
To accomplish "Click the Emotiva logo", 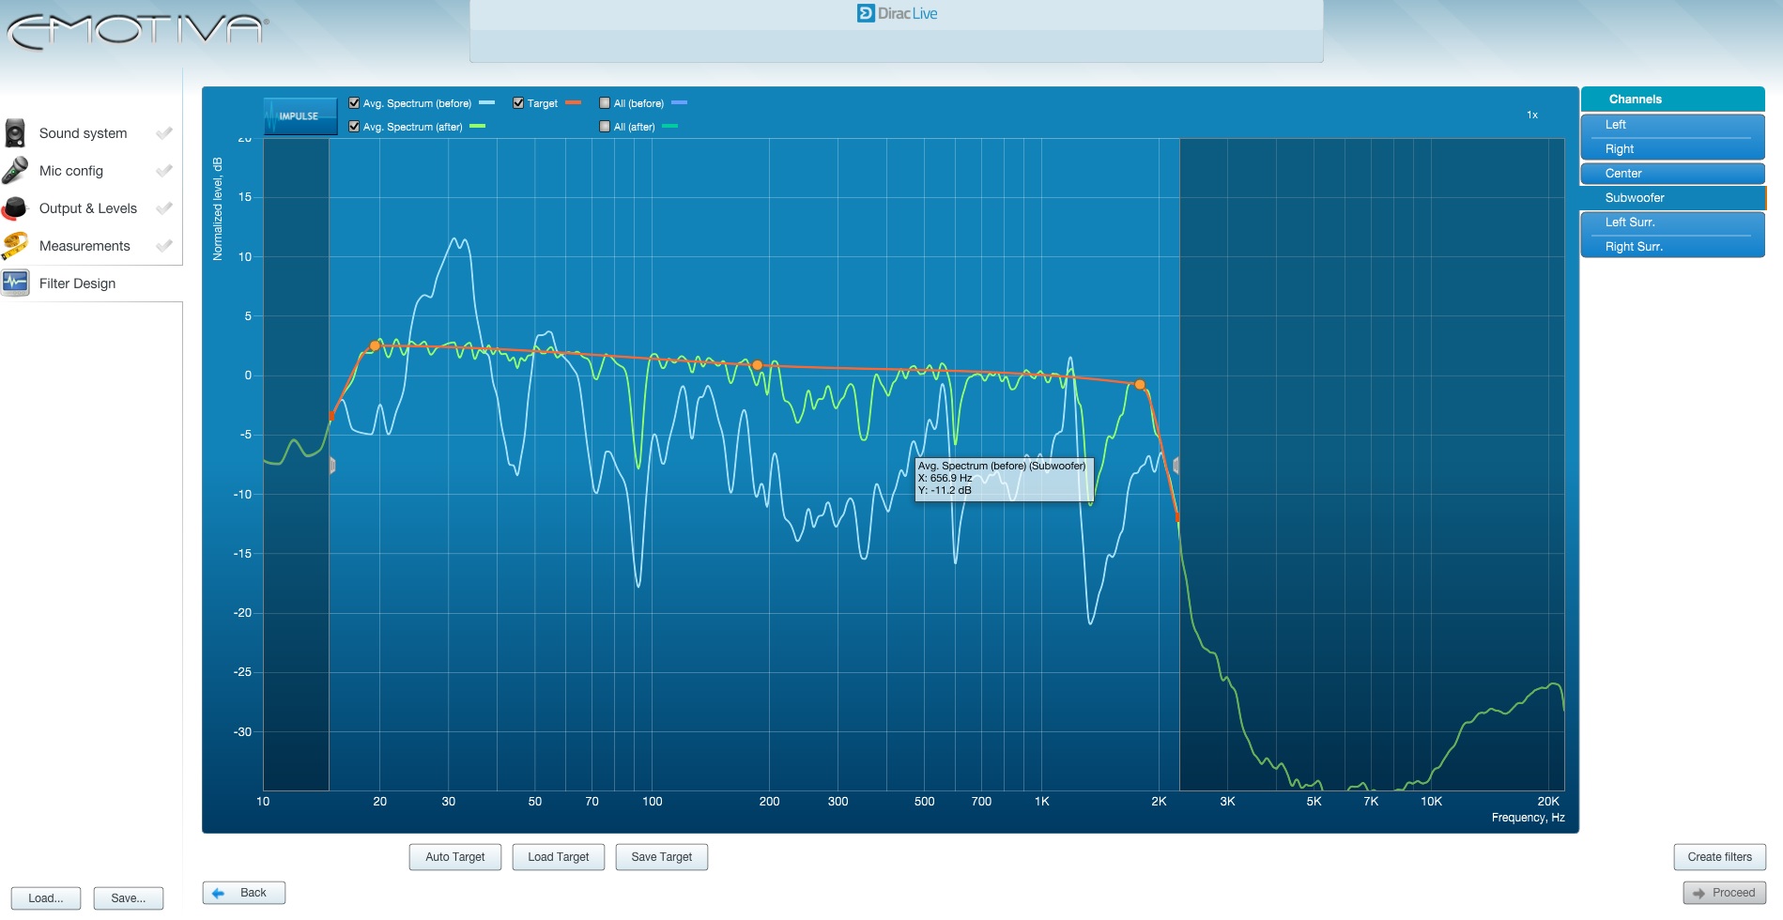I will [138, 31].
